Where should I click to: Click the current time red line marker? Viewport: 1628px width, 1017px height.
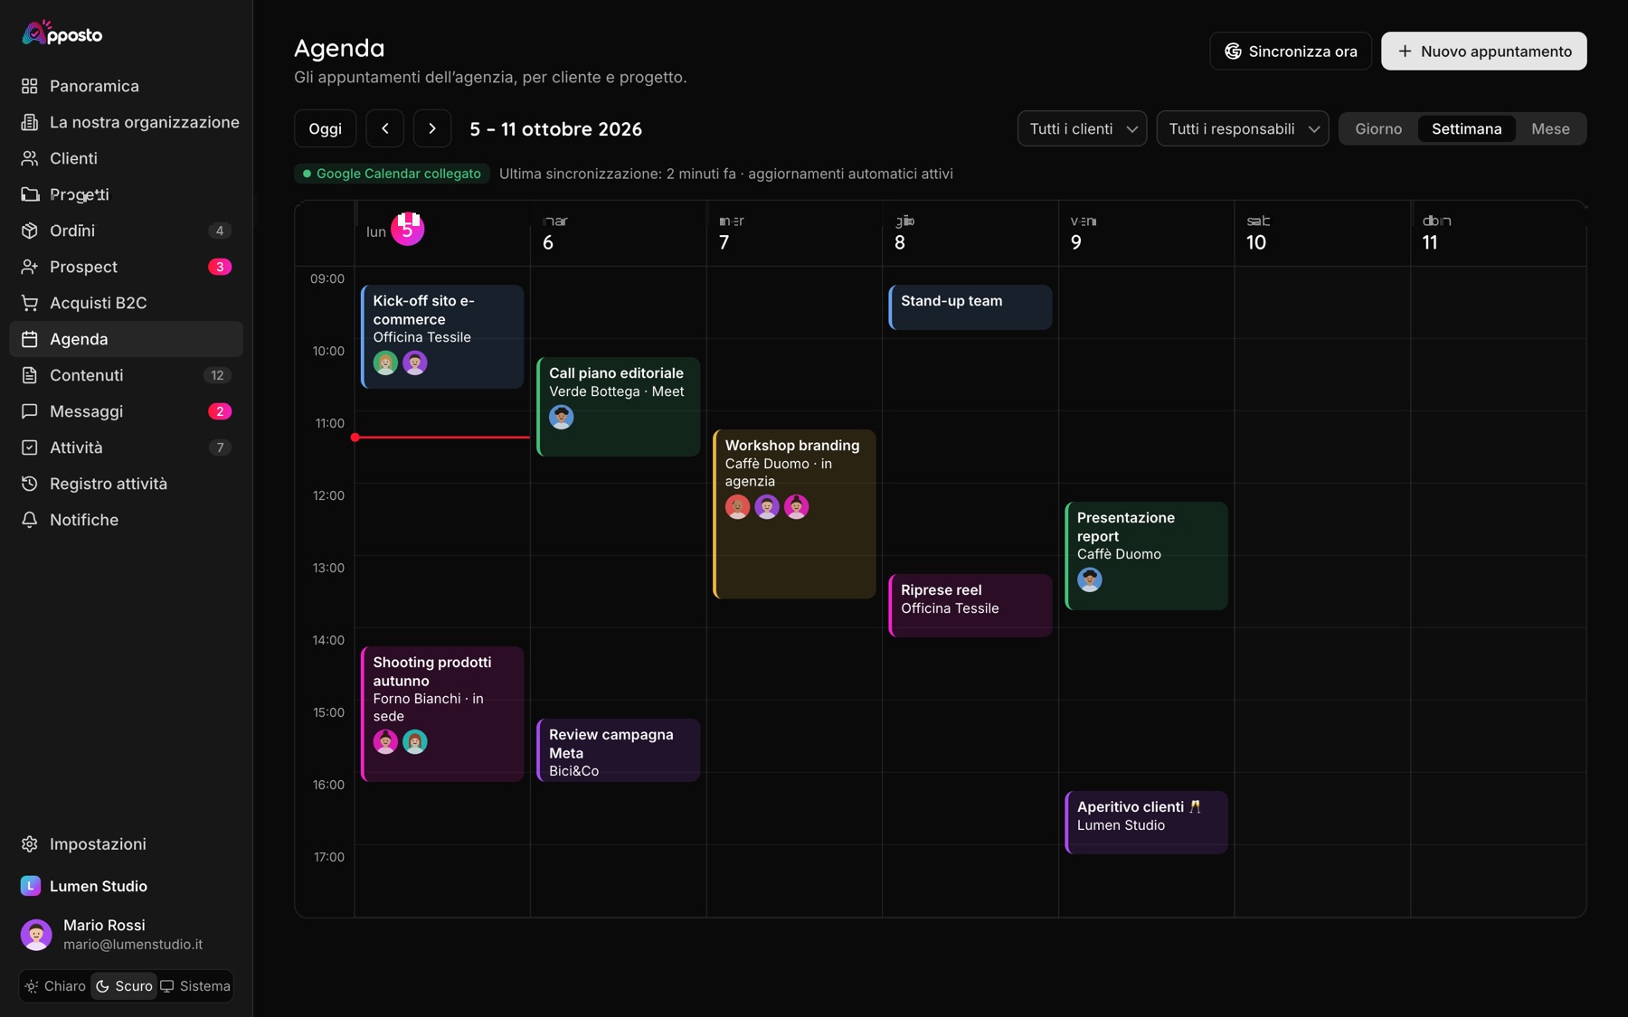[442, 438]
